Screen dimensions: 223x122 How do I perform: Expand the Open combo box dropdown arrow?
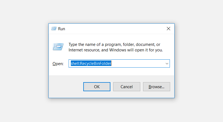click(167, 63)
